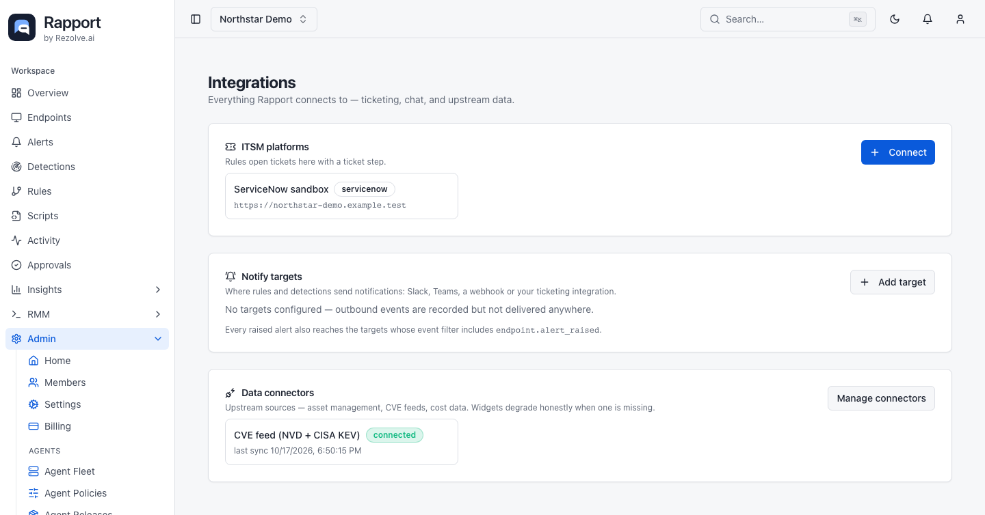Click the 'ITSM platforms' section title
This screenshot has height=515, width=985.
click(275, 147)
